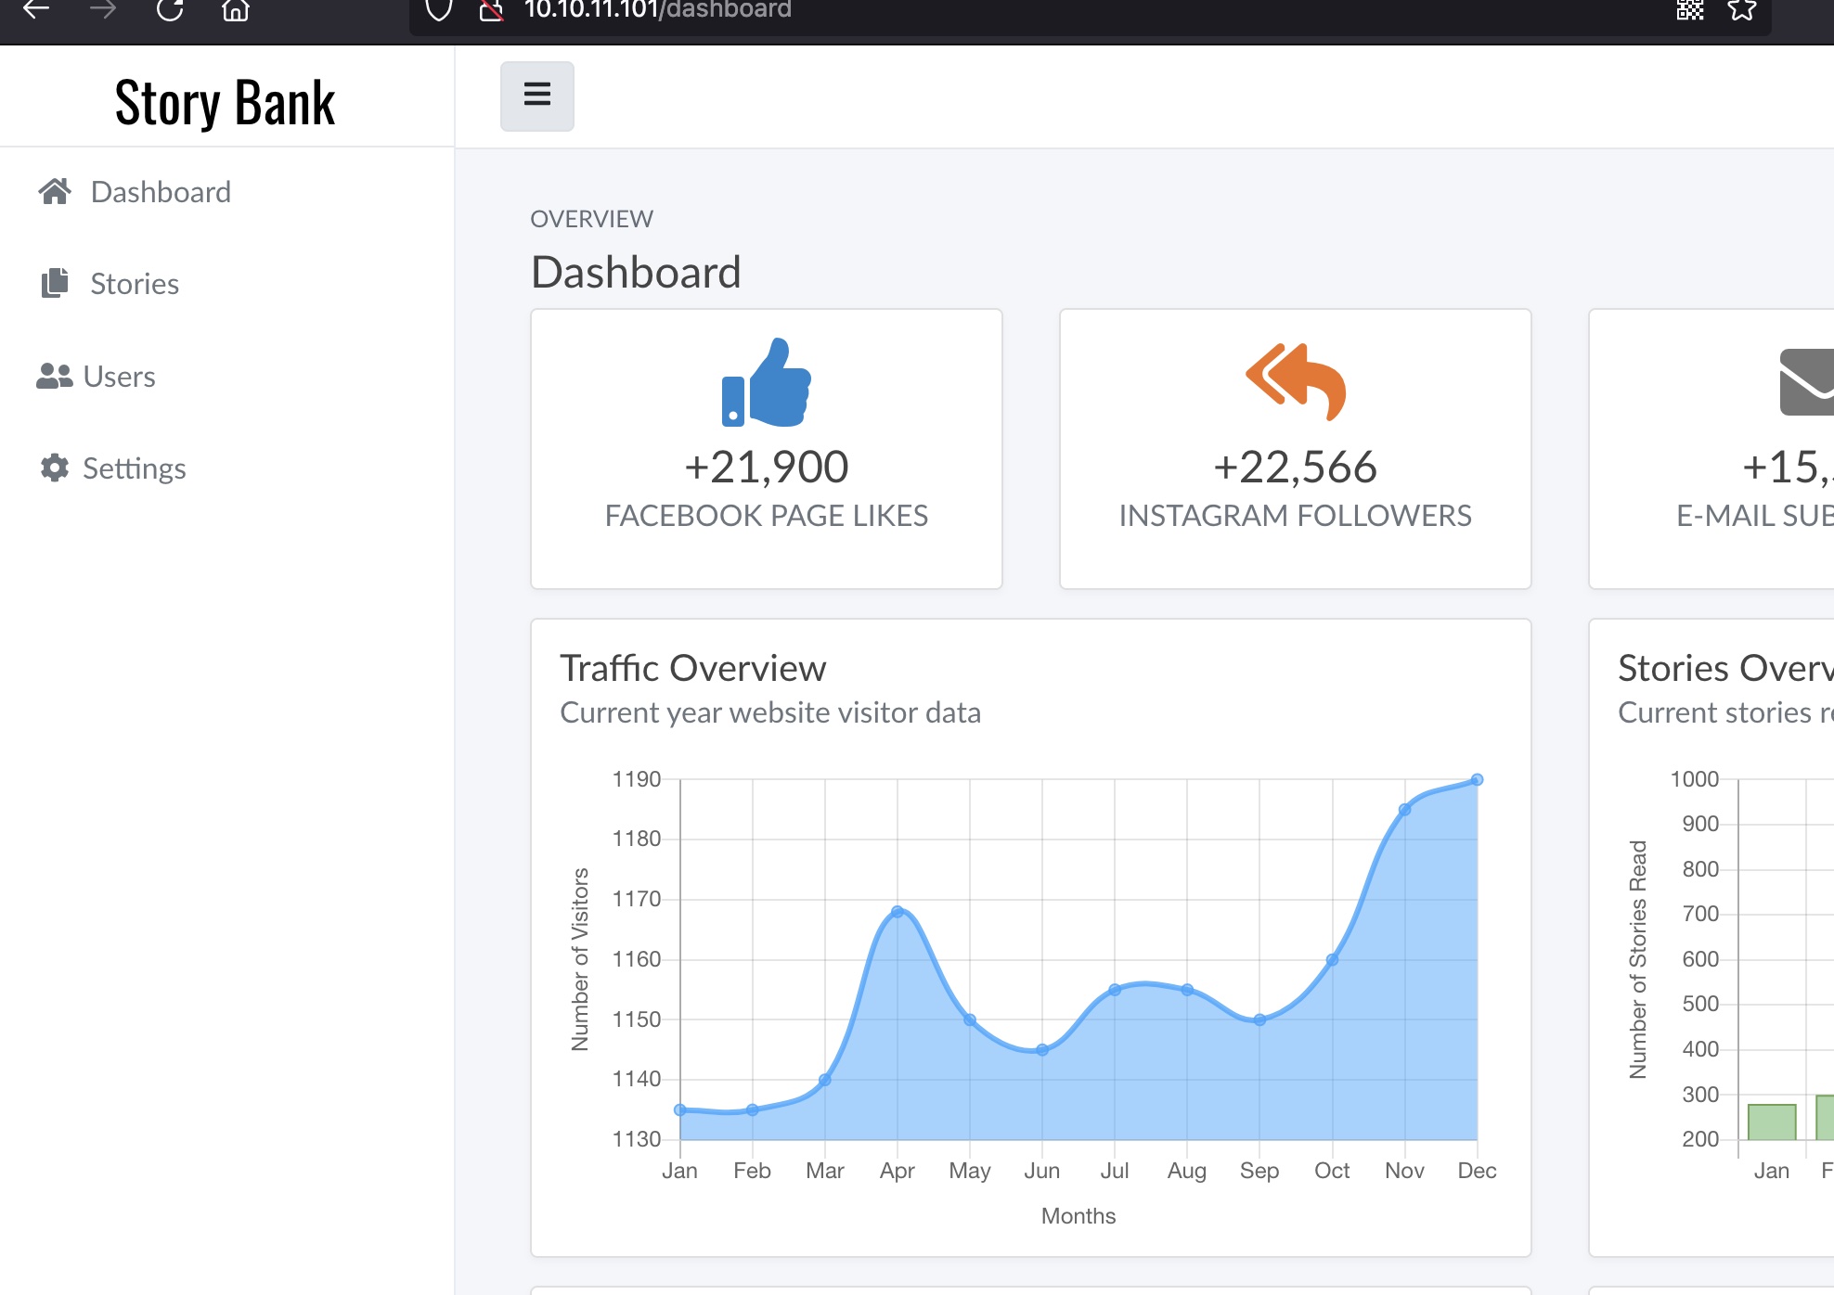The width and height of the screenshot is (1834, 1295).
Task: Click the orange Instagram reply-all icon
Action: 1295,381
